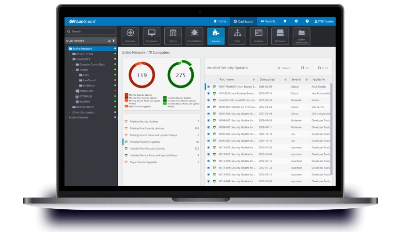Select the Patches puzzle icon tile

pos(216,36)
